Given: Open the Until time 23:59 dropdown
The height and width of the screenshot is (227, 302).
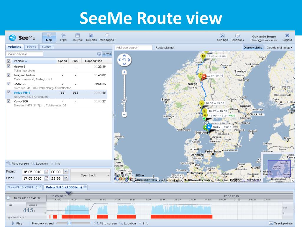Looking at the screenshot, I should point(66,178).
